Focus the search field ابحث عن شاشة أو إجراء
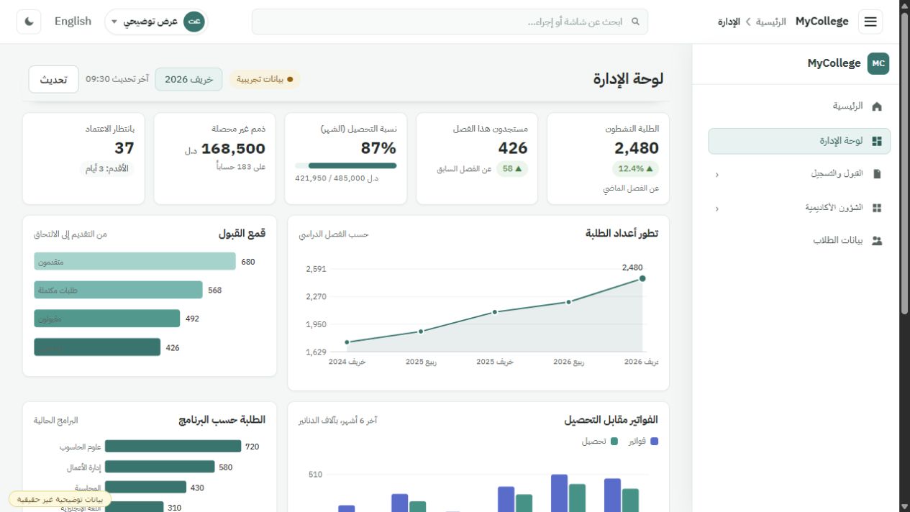This screenshot has width=910, height=512. 450,22
